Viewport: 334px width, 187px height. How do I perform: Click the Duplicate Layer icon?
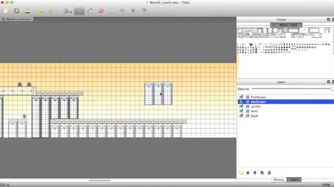tap(262, 172)
